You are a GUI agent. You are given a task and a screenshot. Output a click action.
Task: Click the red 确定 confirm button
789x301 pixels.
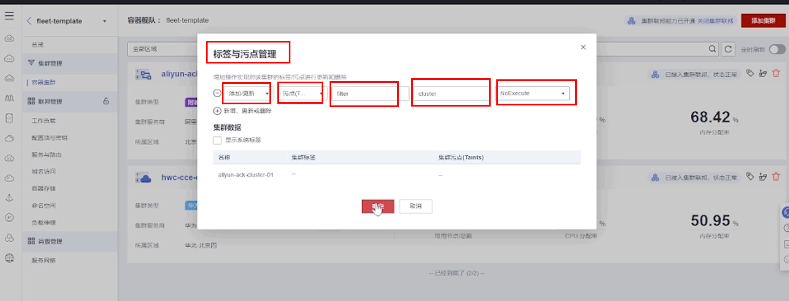coord(378,206)
